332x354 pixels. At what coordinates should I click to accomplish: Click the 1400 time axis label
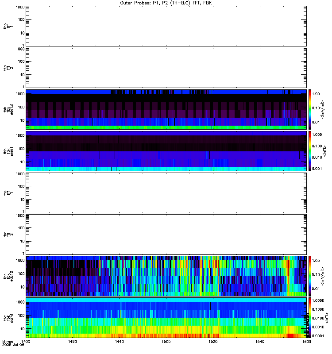coord(26,341)
